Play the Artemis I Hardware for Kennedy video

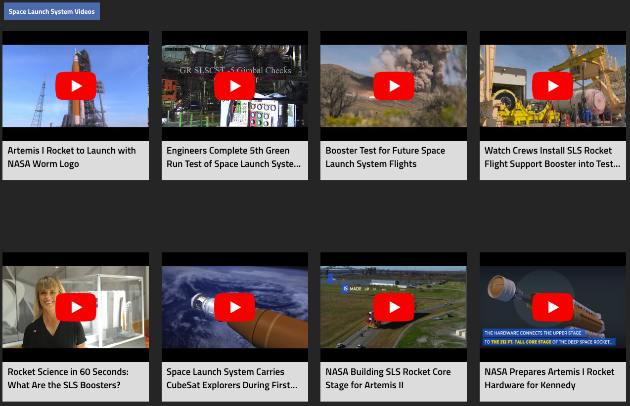pyautogui.click(x=553, y=307)
